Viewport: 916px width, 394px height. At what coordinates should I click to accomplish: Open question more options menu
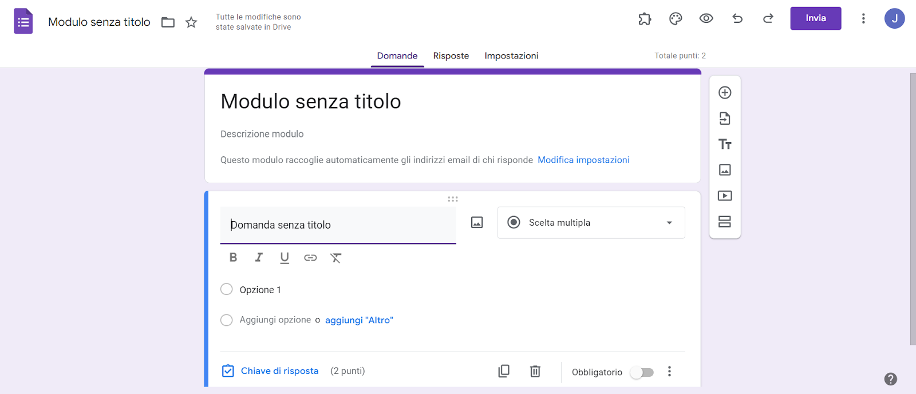click(x=669, y=372)
